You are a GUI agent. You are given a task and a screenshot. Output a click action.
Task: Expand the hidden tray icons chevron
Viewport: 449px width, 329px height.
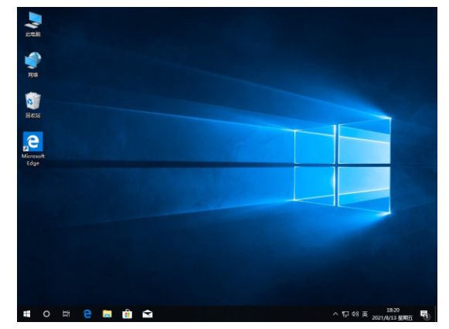pos(335,314)
